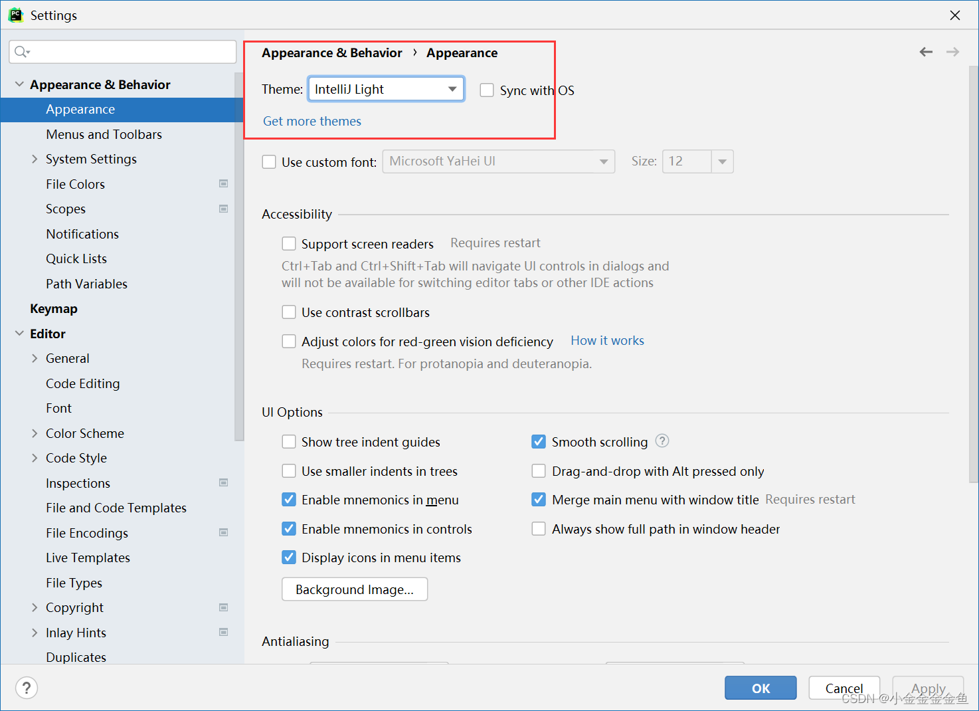
Task: Expand System Settings node
Action: click(35, 159)
